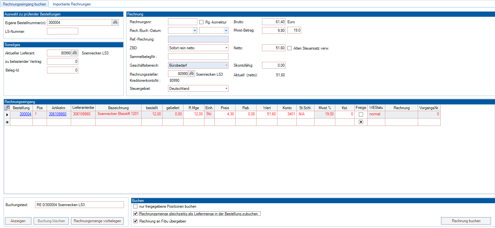
Task: Click into the Rechnungsnr input field
Action: coord(182,22)
